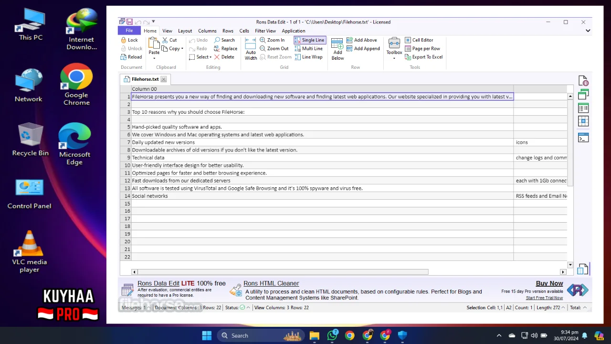Expand the Status indicator chevron
Image resolution: width=611 pixels, height=344 pixels.
point(248,308)
